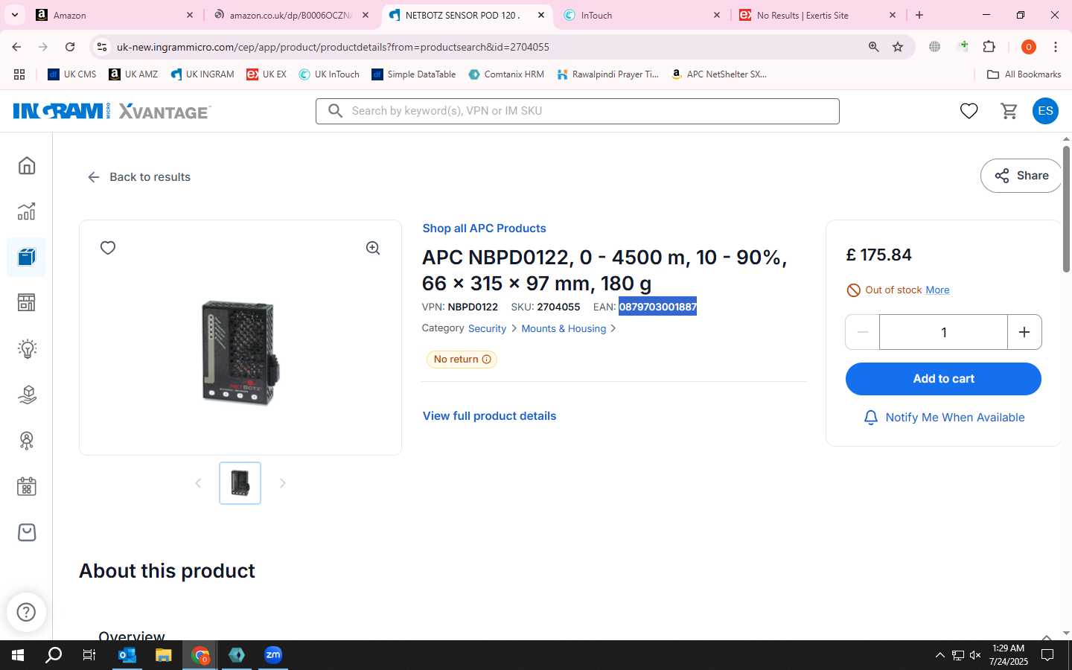Screen dimensions: 1072x670
Task: Open the UK AMZ bookmark
Action: 133,74
